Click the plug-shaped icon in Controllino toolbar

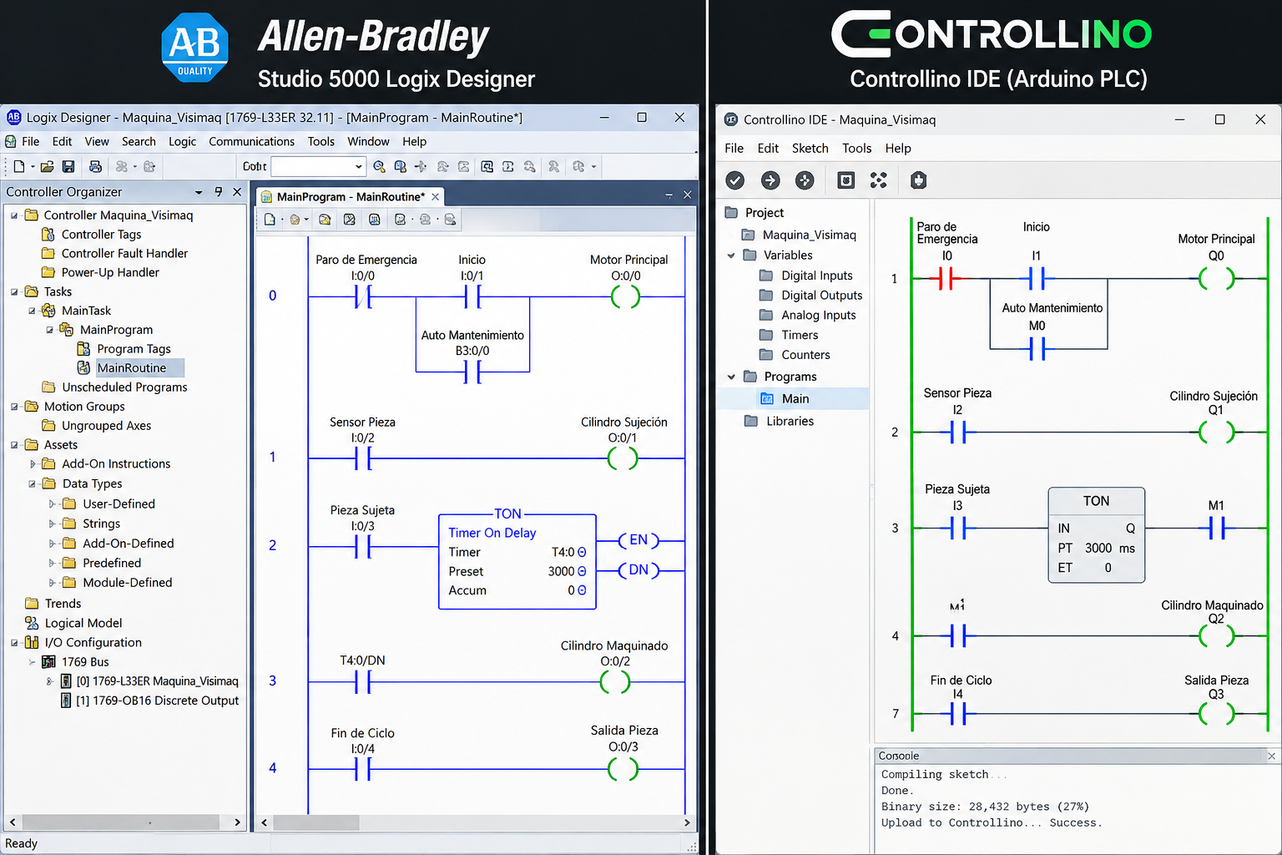coord(918,180)
